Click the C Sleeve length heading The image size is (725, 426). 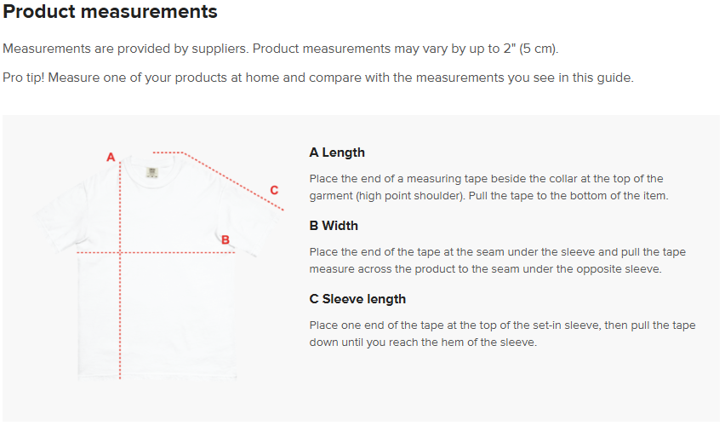[x=357, y=299]
